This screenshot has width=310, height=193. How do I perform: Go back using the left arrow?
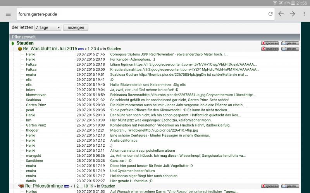point(281,14)
